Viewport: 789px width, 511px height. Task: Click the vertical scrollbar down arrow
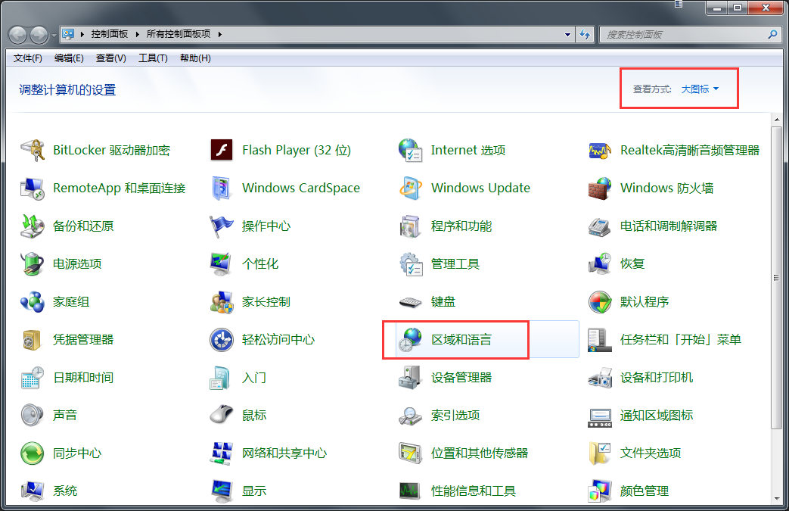coord(776,499)
